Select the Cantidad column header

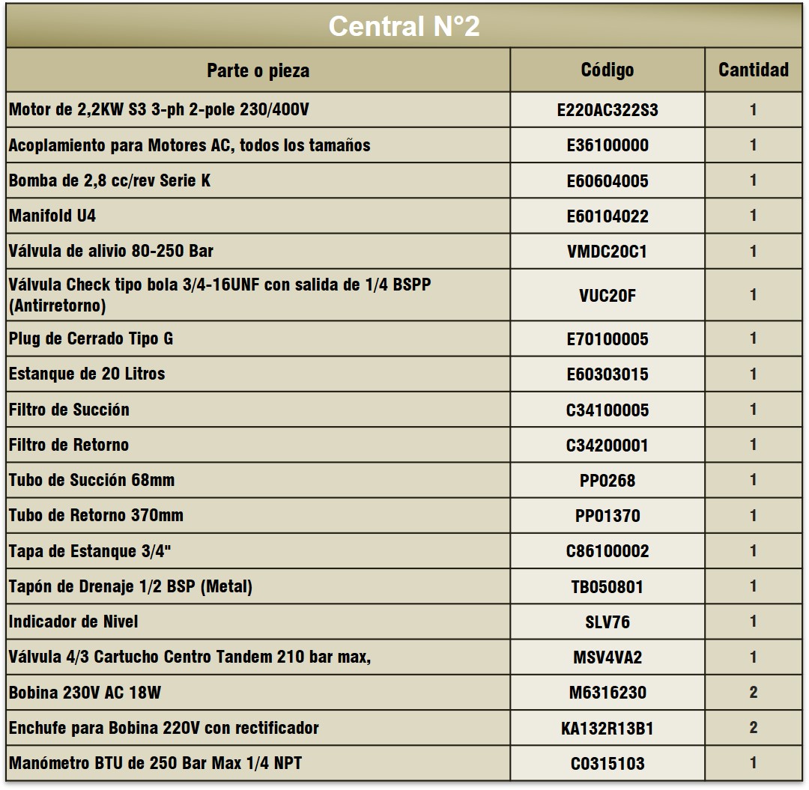[x=754, y=70]
